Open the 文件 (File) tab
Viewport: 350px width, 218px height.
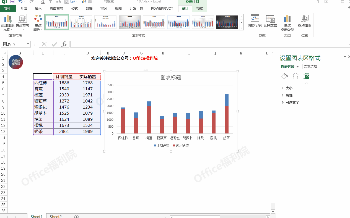[x=8, y=9]
